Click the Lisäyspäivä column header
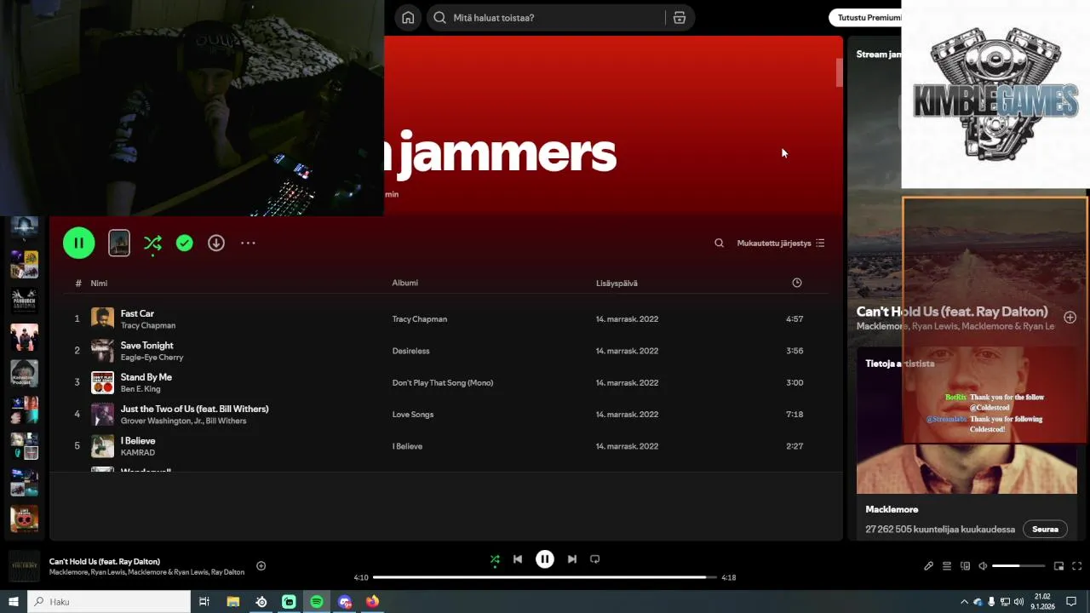 coord(617,284)
